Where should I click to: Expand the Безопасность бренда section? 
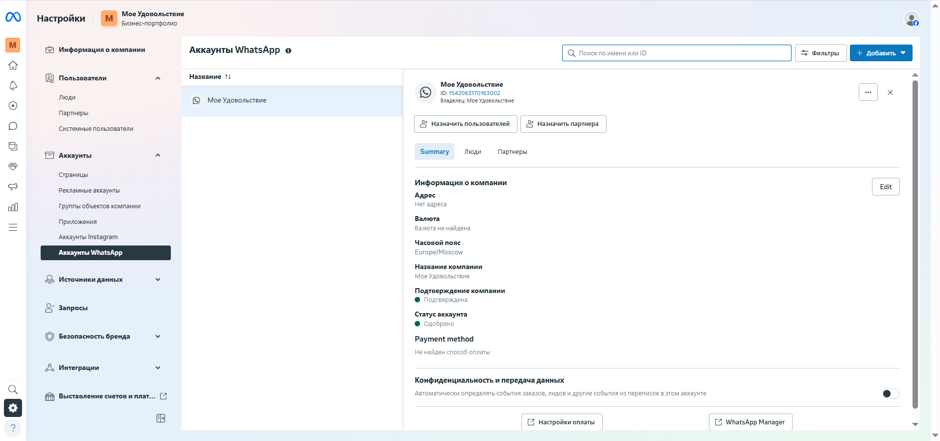[158, 337]
